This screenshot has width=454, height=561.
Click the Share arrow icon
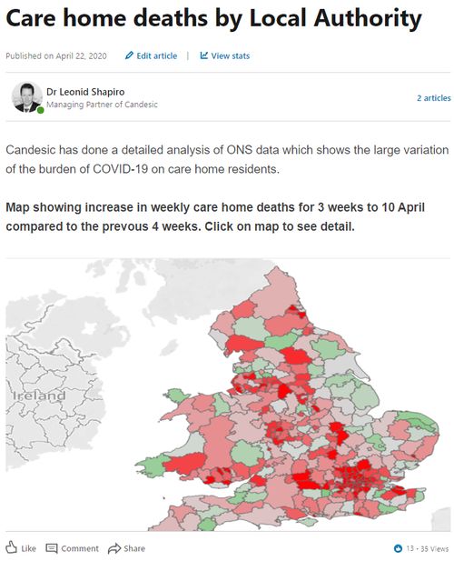pos(114,548)
